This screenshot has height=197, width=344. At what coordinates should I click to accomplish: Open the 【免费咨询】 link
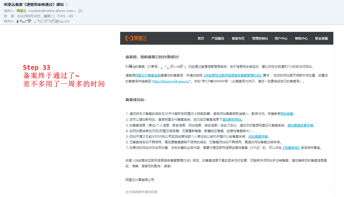pyautogui.click(x=291, y=148)
